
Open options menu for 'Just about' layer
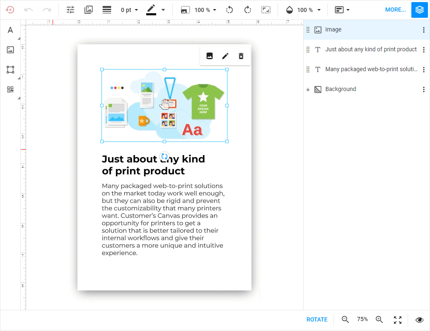pos(424,50)
